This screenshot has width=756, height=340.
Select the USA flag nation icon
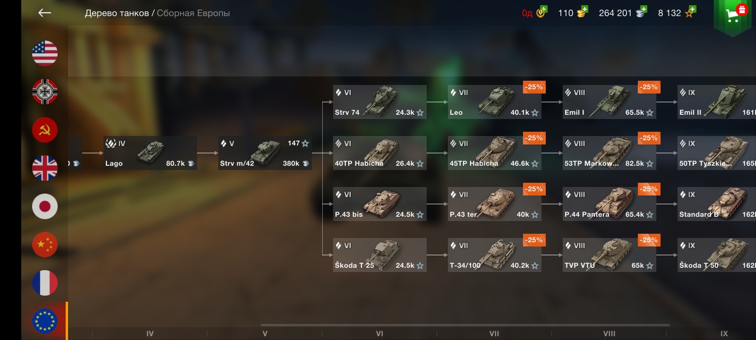45,53
